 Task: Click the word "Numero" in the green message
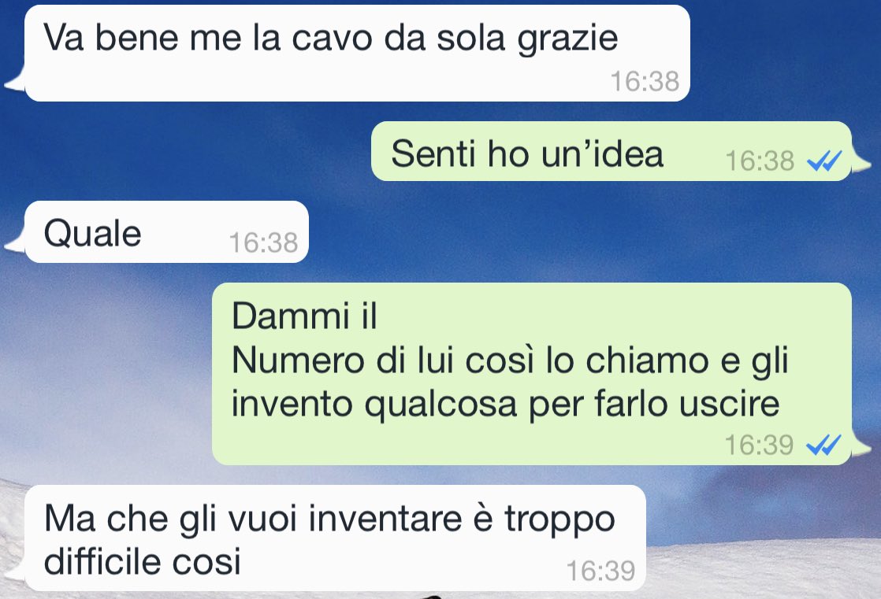click(298, 361)
